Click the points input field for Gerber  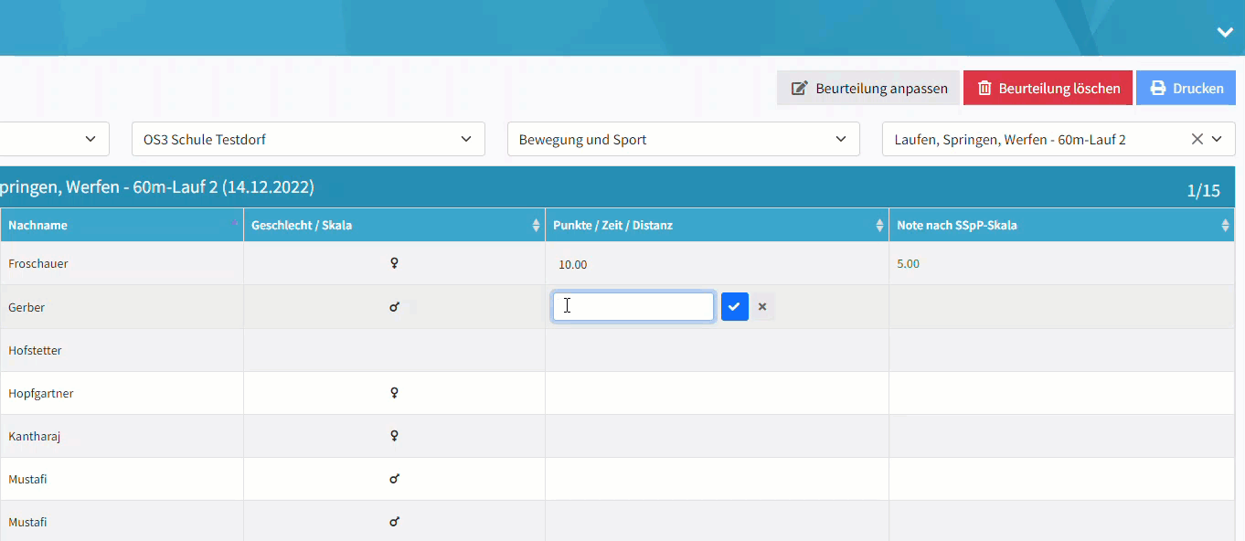[633, 307]
